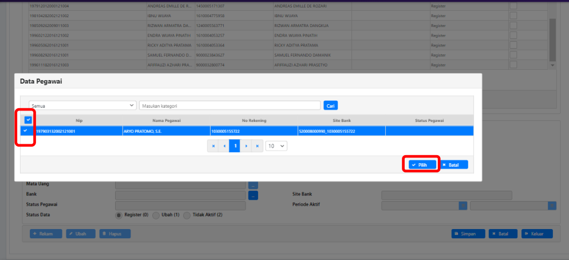Jump to last page of results

pyautogui.click(x=258, y=146)
